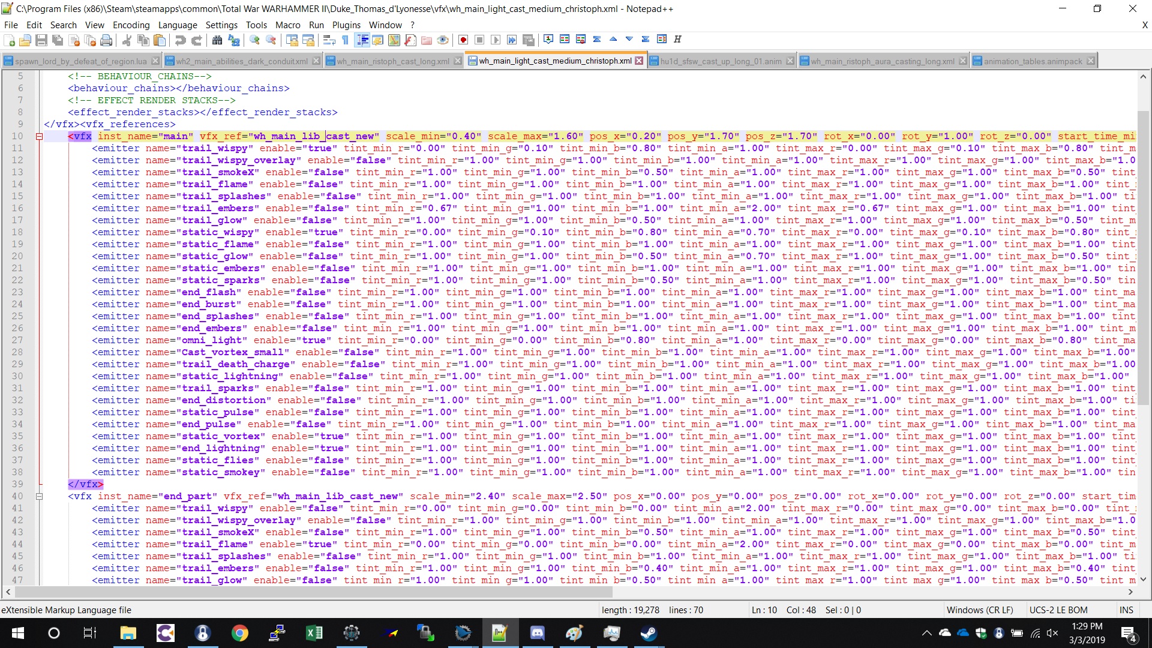Screen dimensions: 1152x648
Task: Open Steam from the Windows taskbar
Action: [649, 633]
